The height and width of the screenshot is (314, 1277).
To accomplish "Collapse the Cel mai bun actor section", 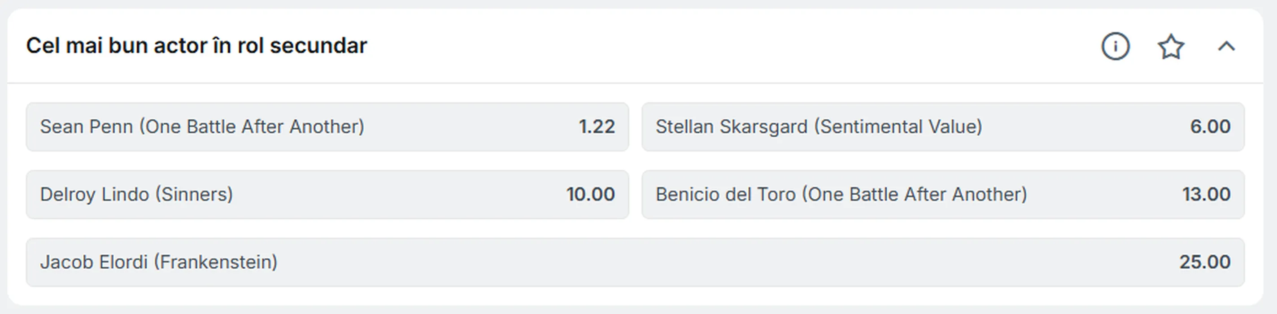I will [x=1226, y=47].
